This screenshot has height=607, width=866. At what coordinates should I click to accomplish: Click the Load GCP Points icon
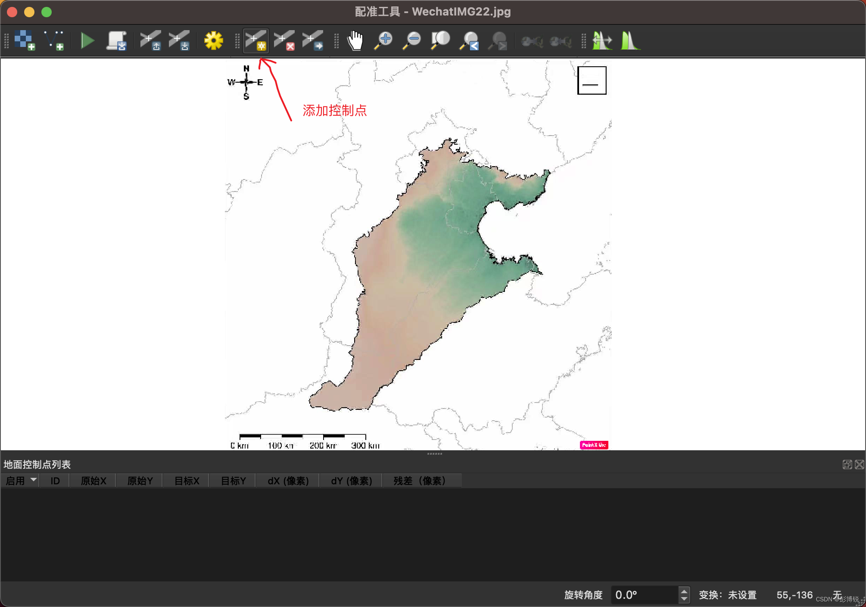pos(150,40)
